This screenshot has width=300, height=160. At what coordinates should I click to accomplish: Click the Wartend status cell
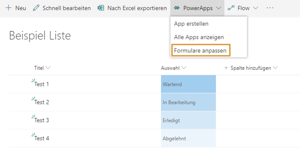(x=188, y=84)
